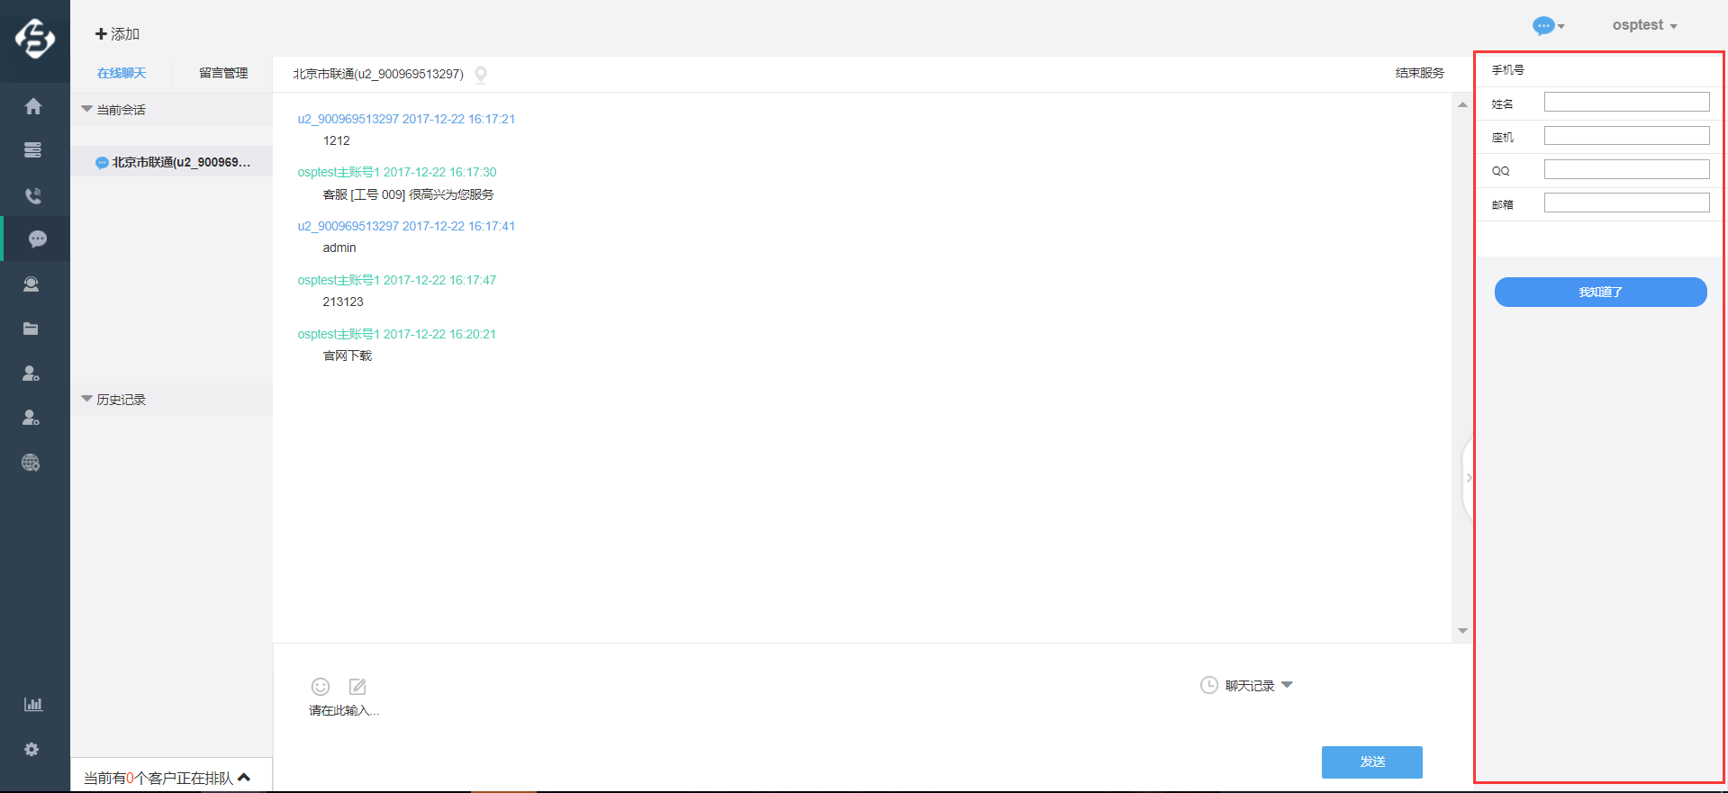Select the 在线聊天 tab

coord(122,73)
